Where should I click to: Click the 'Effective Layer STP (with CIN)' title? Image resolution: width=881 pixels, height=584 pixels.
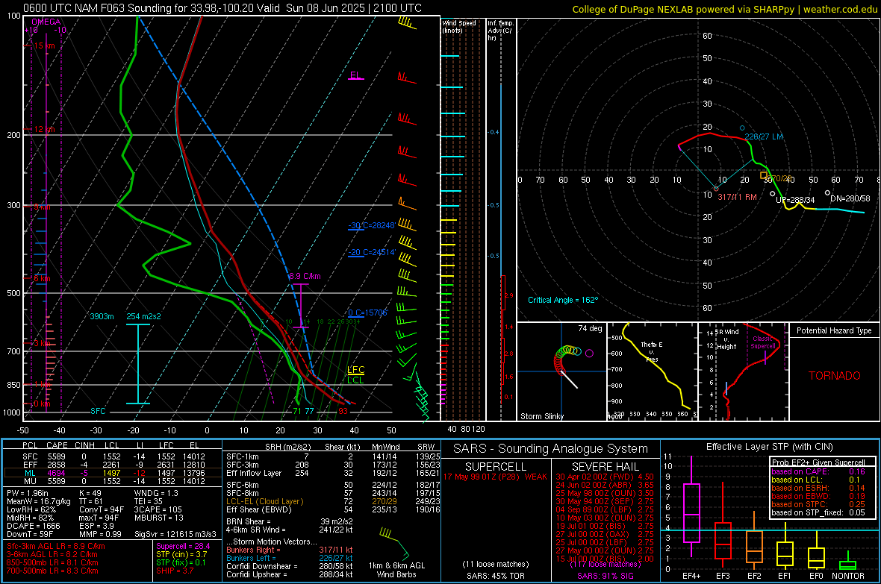coord(769,447)
